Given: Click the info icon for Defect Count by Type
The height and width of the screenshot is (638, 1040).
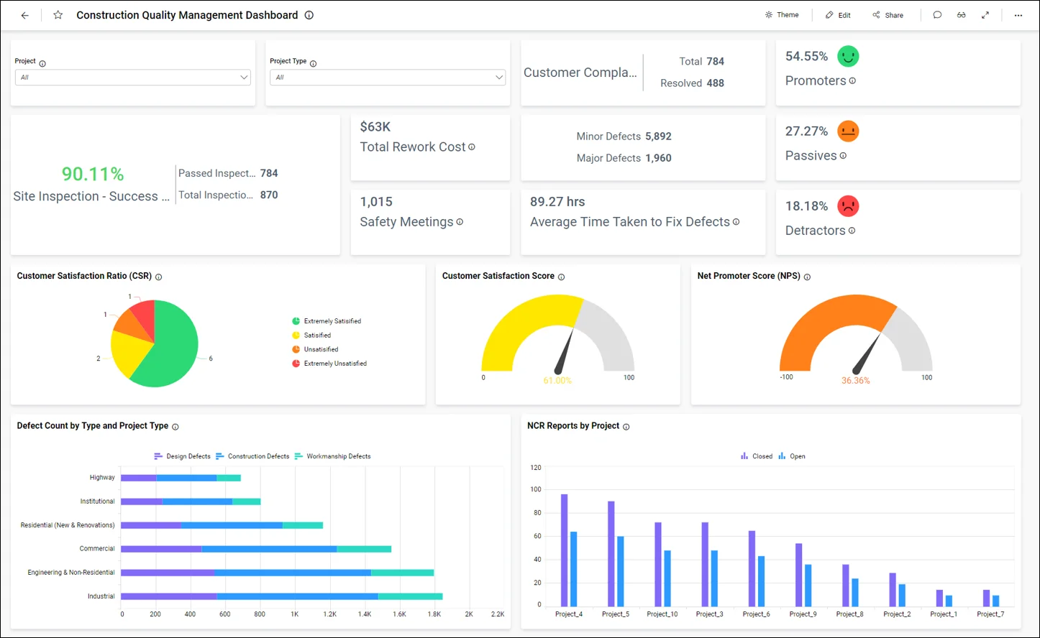Looking at the screenshot, I should (x=175, y=427).
